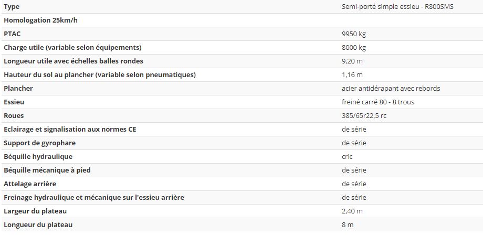Screen dimensions: 483x236
Task: Select the '9,20 m' length value
Action: click(352, 61)
